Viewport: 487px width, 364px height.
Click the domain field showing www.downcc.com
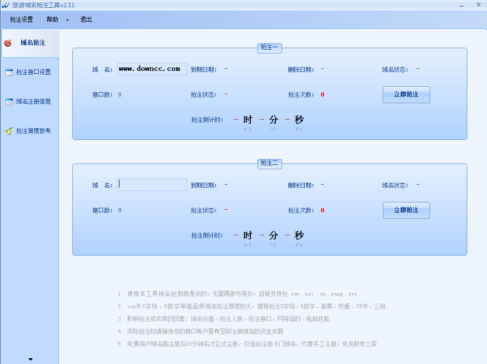(152, 68)
